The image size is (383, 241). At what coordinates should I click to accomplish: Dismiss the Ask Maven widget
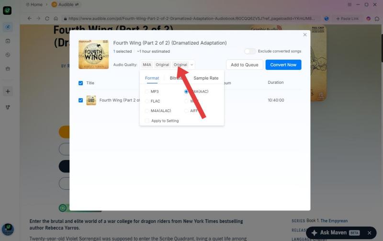(x=370, y=233)
